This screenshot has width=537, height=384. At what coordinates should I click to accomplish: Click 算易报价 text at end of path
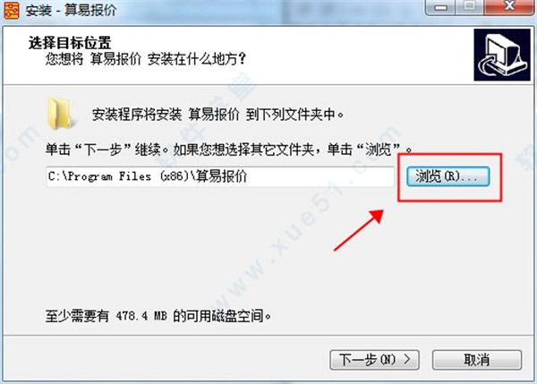pos(221,176)
